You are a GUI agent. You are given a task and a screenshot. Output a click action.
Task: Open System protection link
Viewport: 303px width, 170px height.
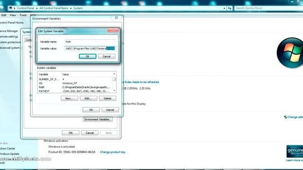tap(10, 42)
